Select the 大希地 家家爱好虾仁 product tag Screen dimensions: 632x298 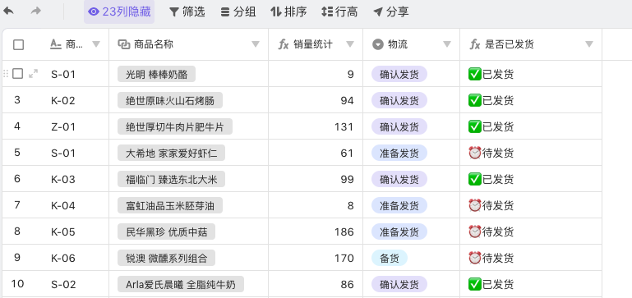pyautogui.click(x=171, y=153)
